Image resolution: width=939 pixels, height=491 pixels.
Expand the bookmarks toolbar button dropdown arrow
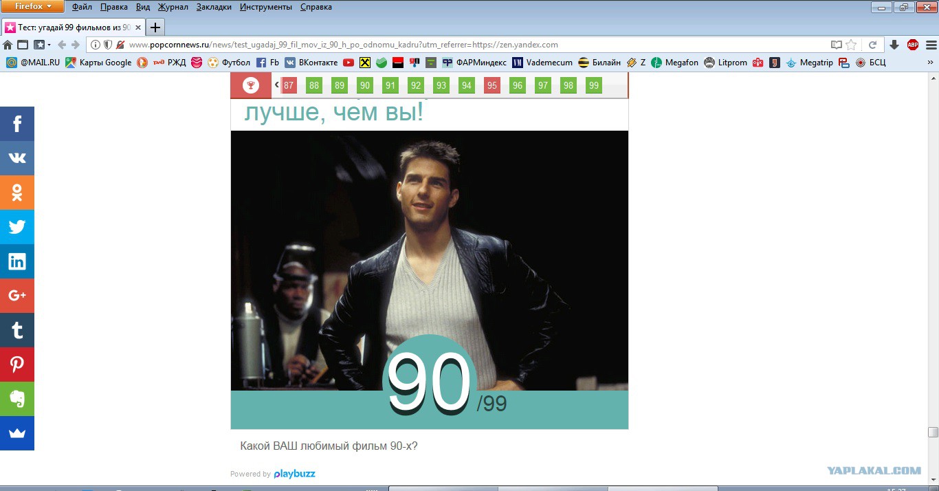[50, 45]
